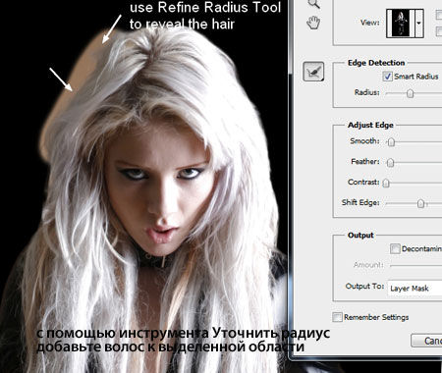Select the Hand pan tool
This screenshot has width=442, height=373.
tap(313, 23)
